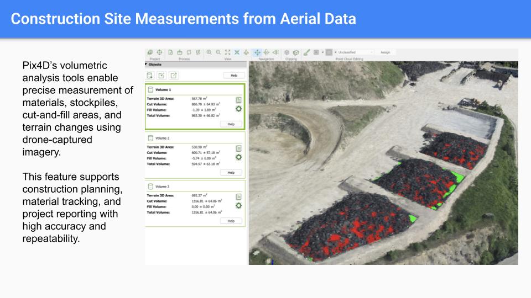Click the new volume icon under Objects
The width and height of the screenshot is (531, 298).
pos(149,76)
